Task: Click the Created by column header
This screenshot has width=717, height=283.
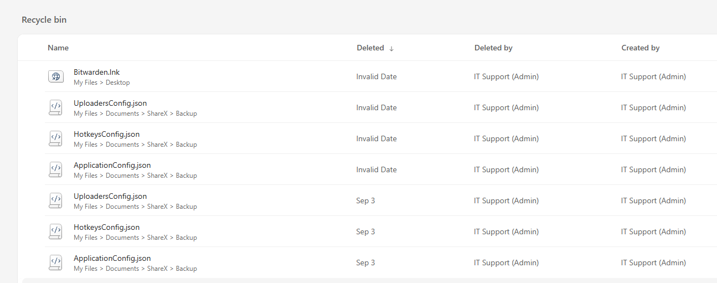Action: click(x=640, y=48)
